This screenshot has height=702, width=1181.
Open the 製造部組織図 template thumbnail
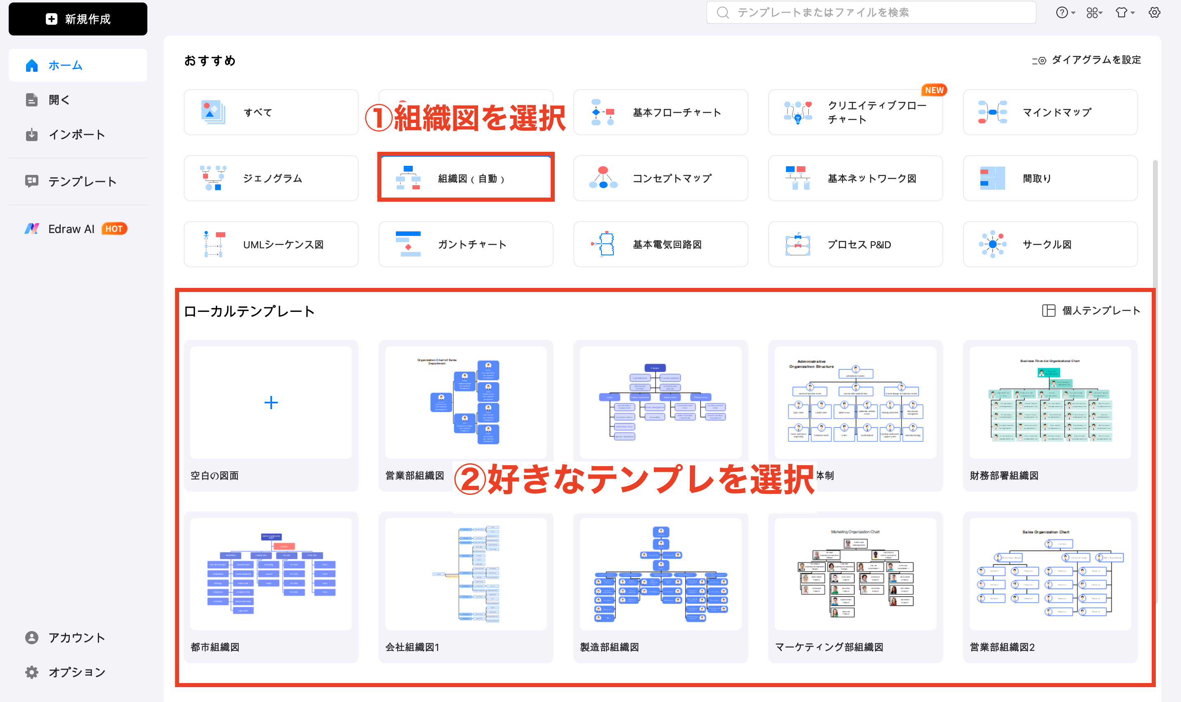660,574
